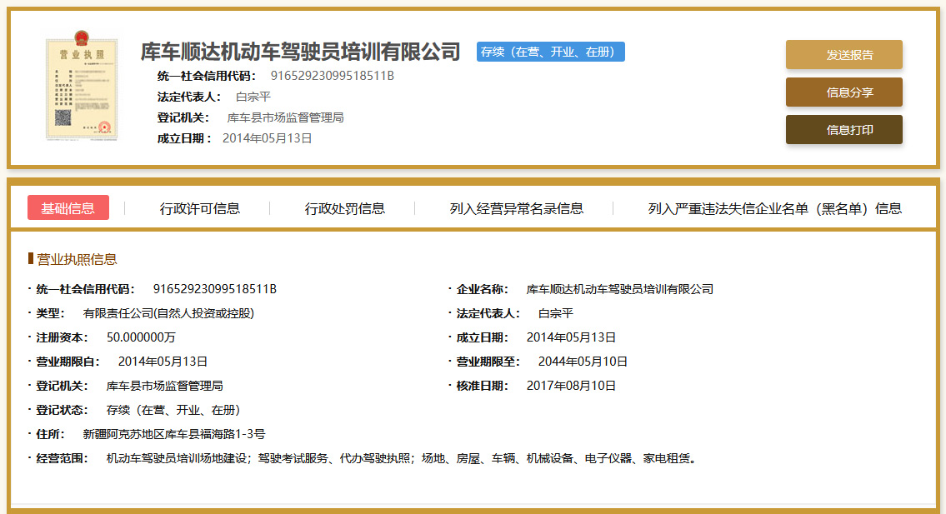Click the 信息分享 button
The height and width of the screenshot is (514, 946).
(x=844, y=92)
